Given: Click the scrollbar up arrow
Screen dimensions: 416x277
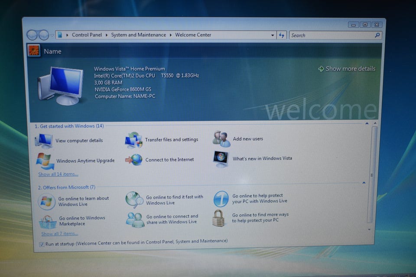Looking at the screenshot, I should tap(375, 123).
